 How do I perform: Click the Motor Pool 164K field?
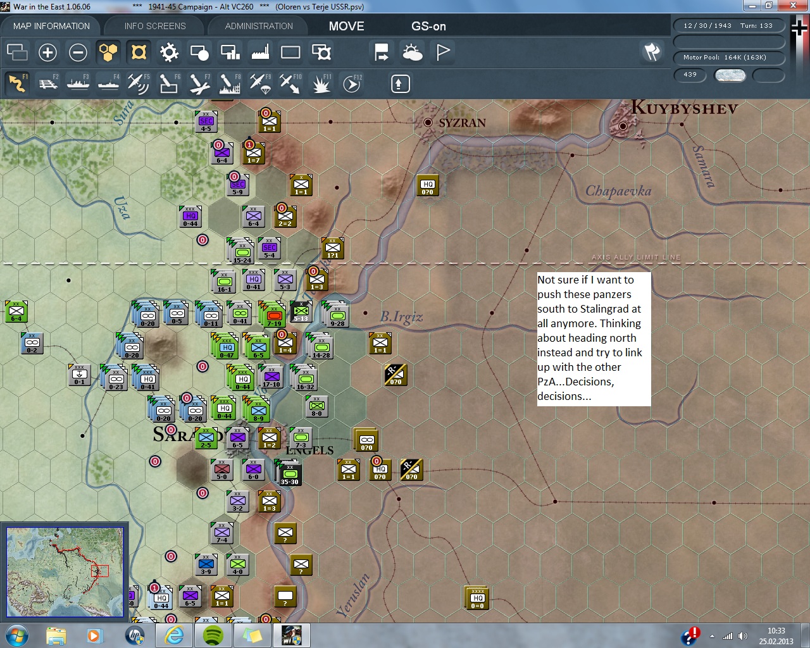(x=728, y=58)
